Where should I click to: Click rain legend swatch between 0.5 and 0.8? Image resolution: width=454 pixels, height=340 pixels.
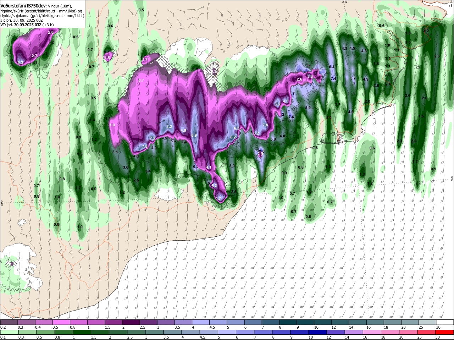(46, 332)
